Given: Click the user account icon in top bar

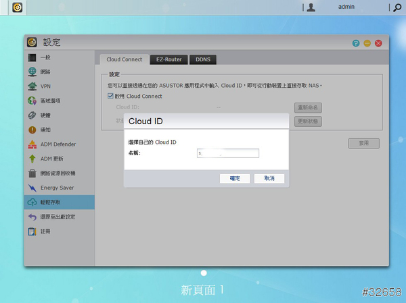Looking at the screenshot, I should pyautogui.click(x=311, y=7).
